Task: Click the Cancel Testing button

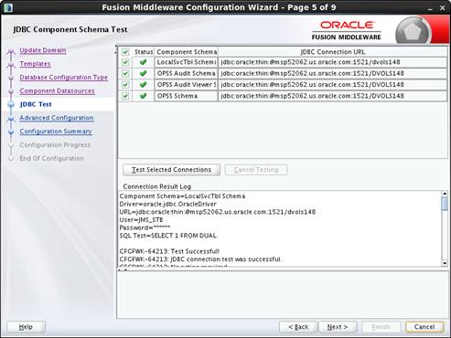Action: click(x=256, y=170)
